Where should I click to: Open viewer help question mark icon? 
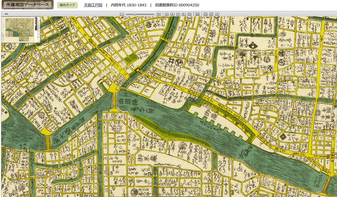217,14
